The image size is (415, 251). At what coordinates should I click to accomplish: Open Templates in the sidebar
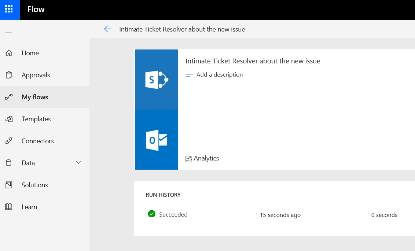click(45, 119)
